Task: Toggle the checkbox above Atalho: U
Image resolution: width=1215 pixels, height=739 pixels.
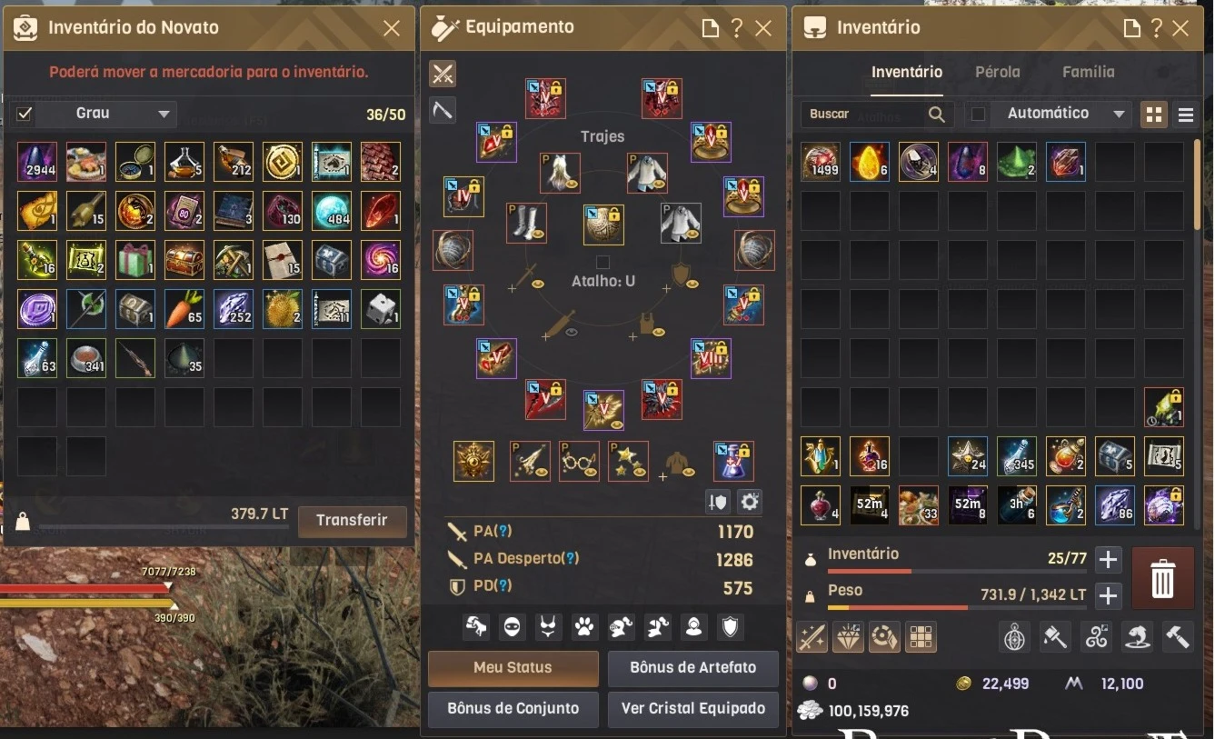Action: [603, 263]
